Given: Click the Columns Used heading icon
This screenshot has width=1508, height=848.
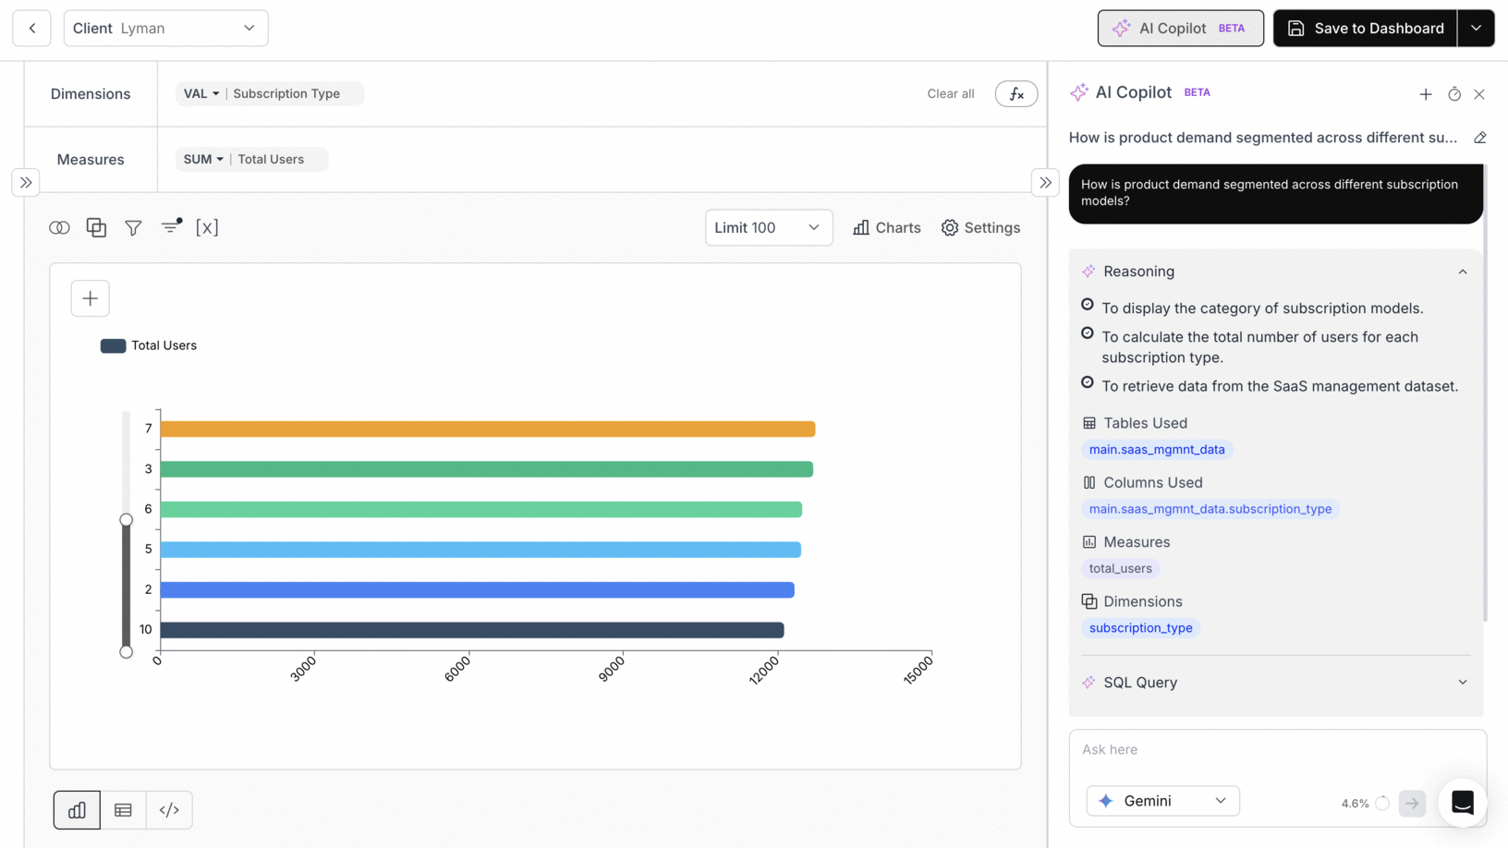Looking at the screenshot, I should (x=1089, y=482).
